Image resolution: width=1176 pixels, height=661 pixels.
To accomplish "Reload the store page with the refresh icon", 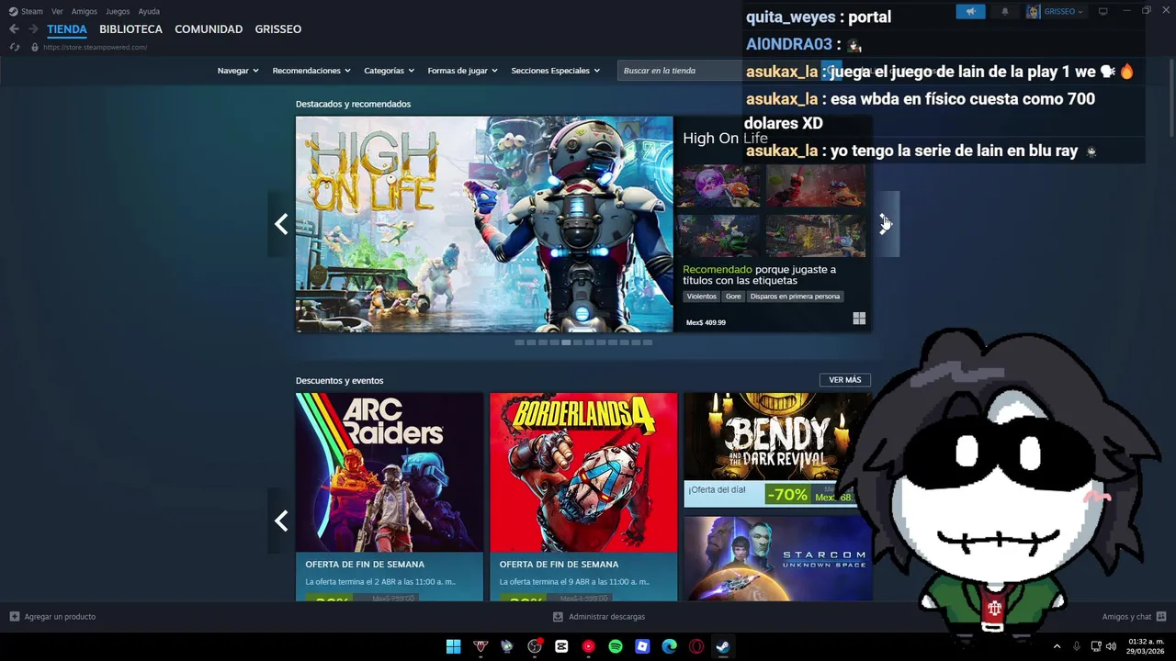I will [15, 47].
